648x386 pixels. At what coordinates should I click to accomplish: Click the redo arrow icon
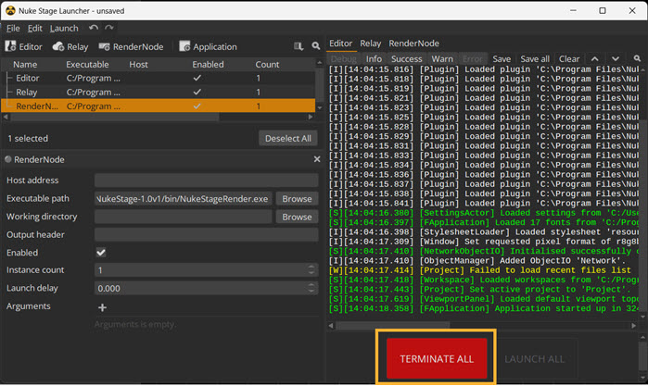click(108, 29)
